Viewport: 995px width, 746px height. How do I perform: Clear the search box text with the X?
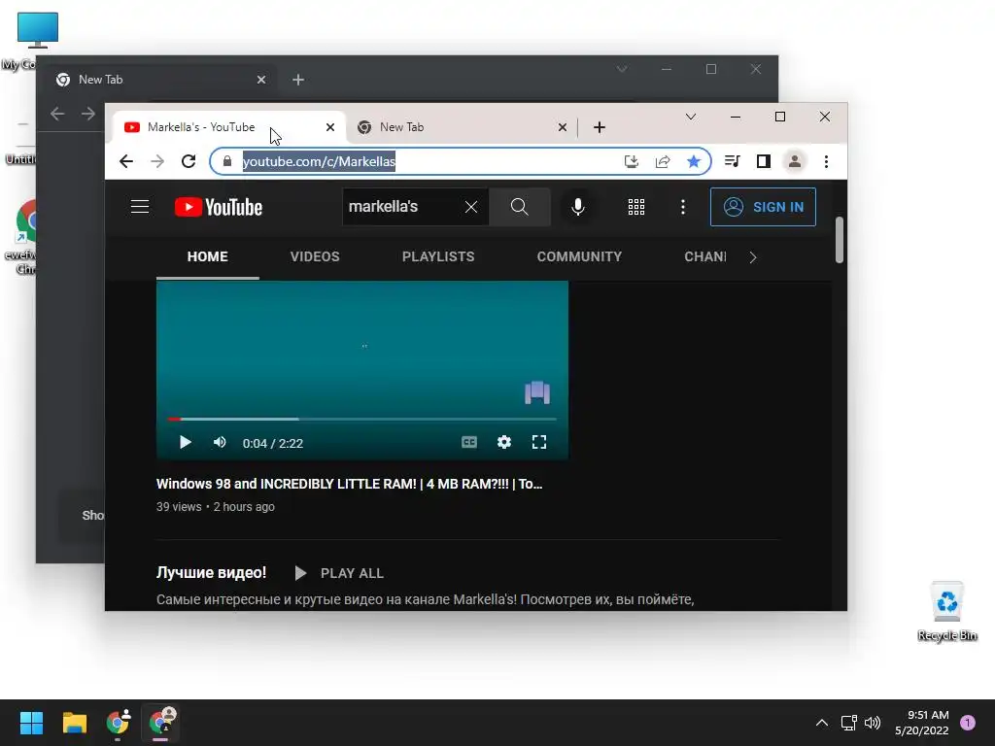point(471,207)
